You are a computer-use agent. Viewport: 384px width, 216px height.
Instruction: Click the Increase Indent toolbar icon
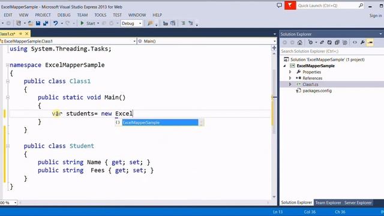tap(173, 23)
